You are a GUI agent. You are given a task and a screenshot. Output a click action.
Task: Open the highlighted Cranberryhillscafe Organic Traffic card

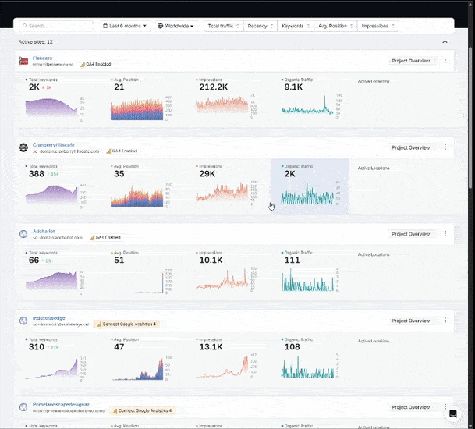310,186
